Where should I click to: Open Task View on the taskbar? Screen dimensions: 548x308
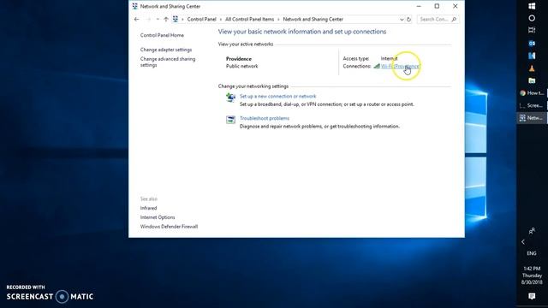coord(532,31)
